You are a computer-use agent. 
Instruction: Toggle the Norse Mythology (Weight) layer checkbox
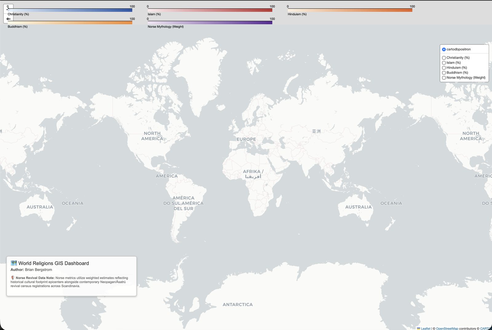pos(444,78)
